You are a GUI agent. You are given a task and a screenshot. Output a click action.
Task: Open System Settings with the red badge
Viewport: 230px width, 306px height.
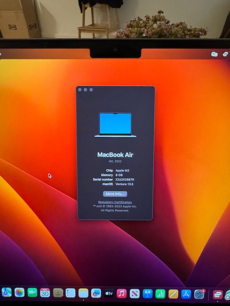(199, 294)
